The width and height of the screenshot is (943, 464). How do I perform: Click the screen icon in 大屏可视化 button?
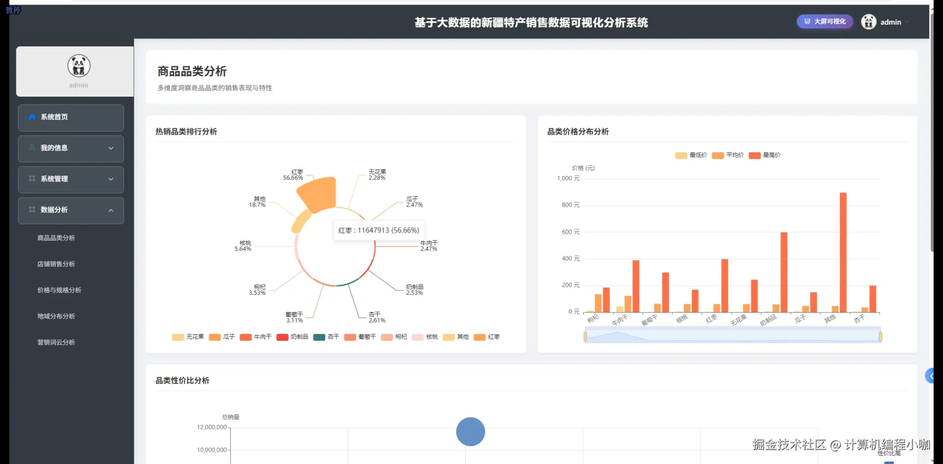pyautogui.click(x=807, y=22)
